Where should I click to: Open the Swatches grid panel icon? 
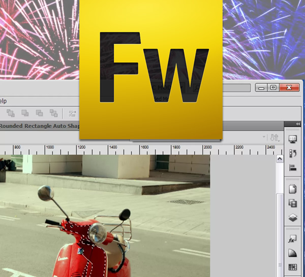tap(293, 267)
